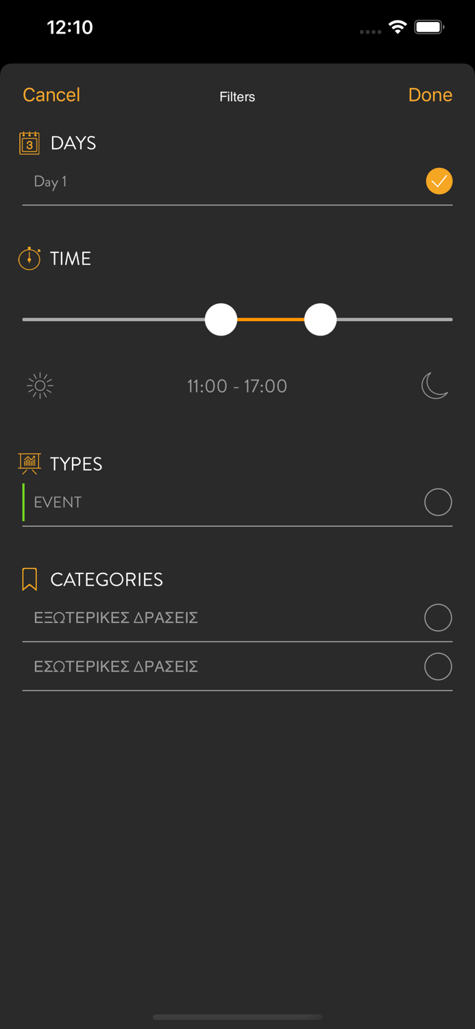
Task: Tap the stopwatch icon beside TIME
Action: pyautogui.click(x=29, y=259)
